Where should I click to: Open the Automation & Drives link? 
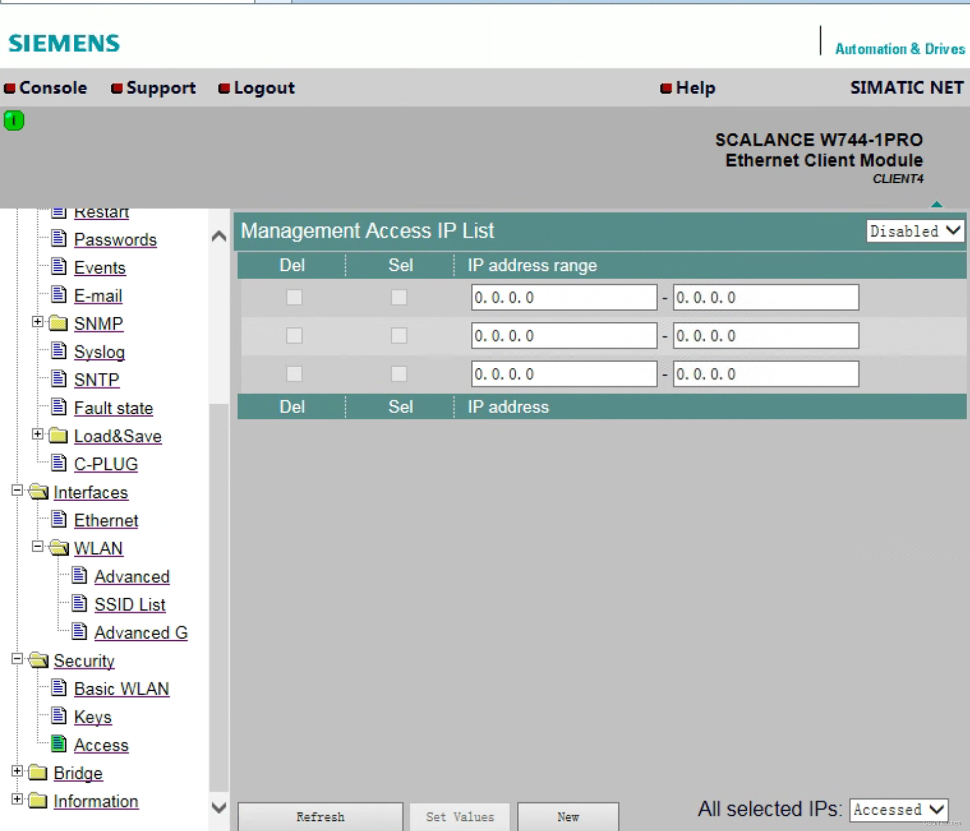pyautogui.click(x=900, y=49)
